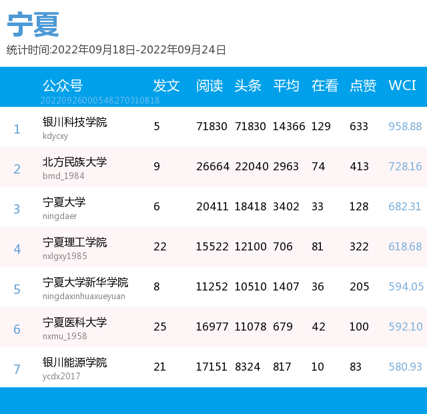Screen dimensions: 427x414
Task: Select account ID ningdaxinhuaxueyuan
Action: (x=84, y=296)
